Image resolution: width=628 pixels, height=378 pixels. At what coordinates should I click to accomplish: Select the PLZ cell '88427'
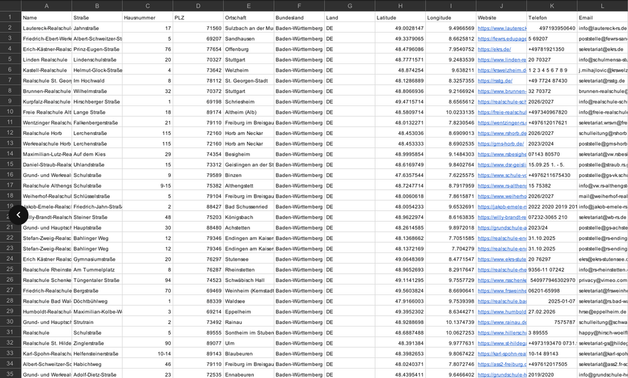(x=198, y=207)
